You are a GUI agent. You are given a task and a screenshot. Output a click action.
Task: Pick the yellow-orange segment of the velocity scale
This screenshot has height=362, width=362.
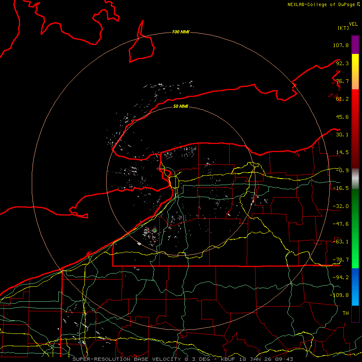click(x=355, y=72)
